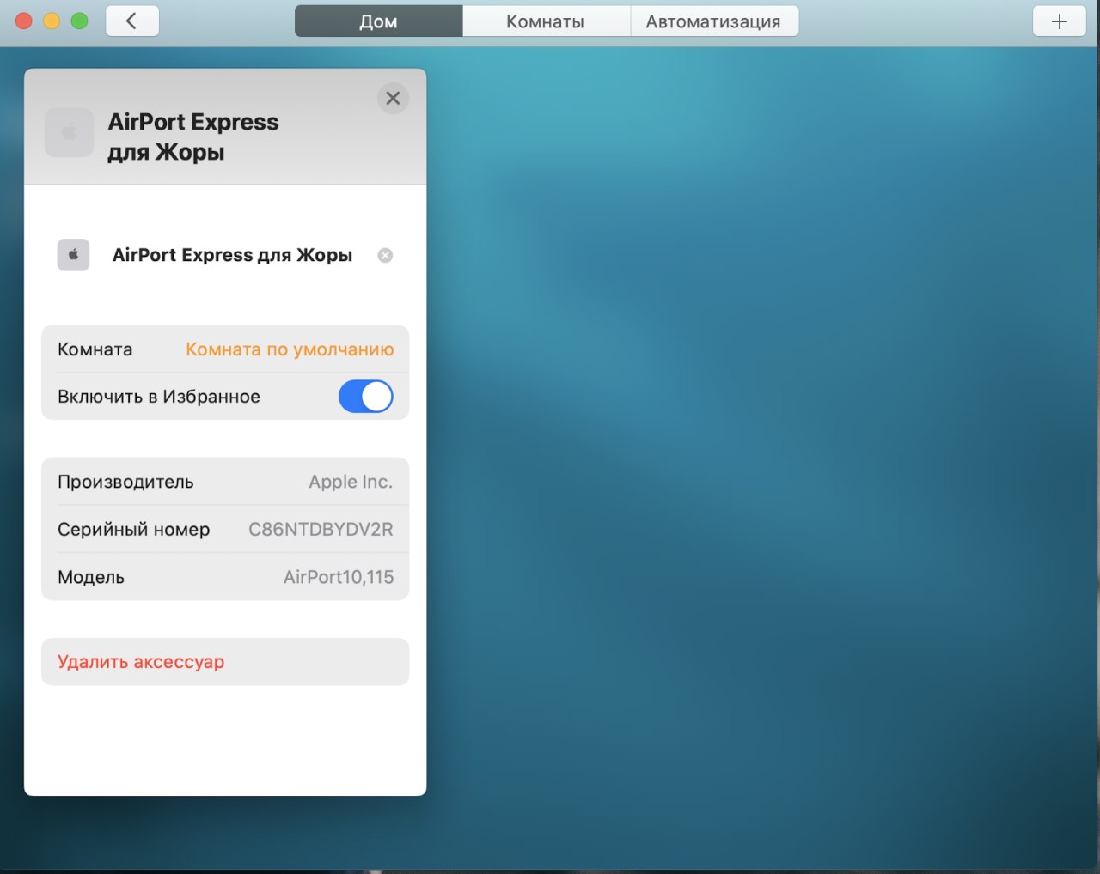Go back with the chevron toolbar button
Image resolution: width=1100 pixels, height=874 pixels.
(132, 21)
